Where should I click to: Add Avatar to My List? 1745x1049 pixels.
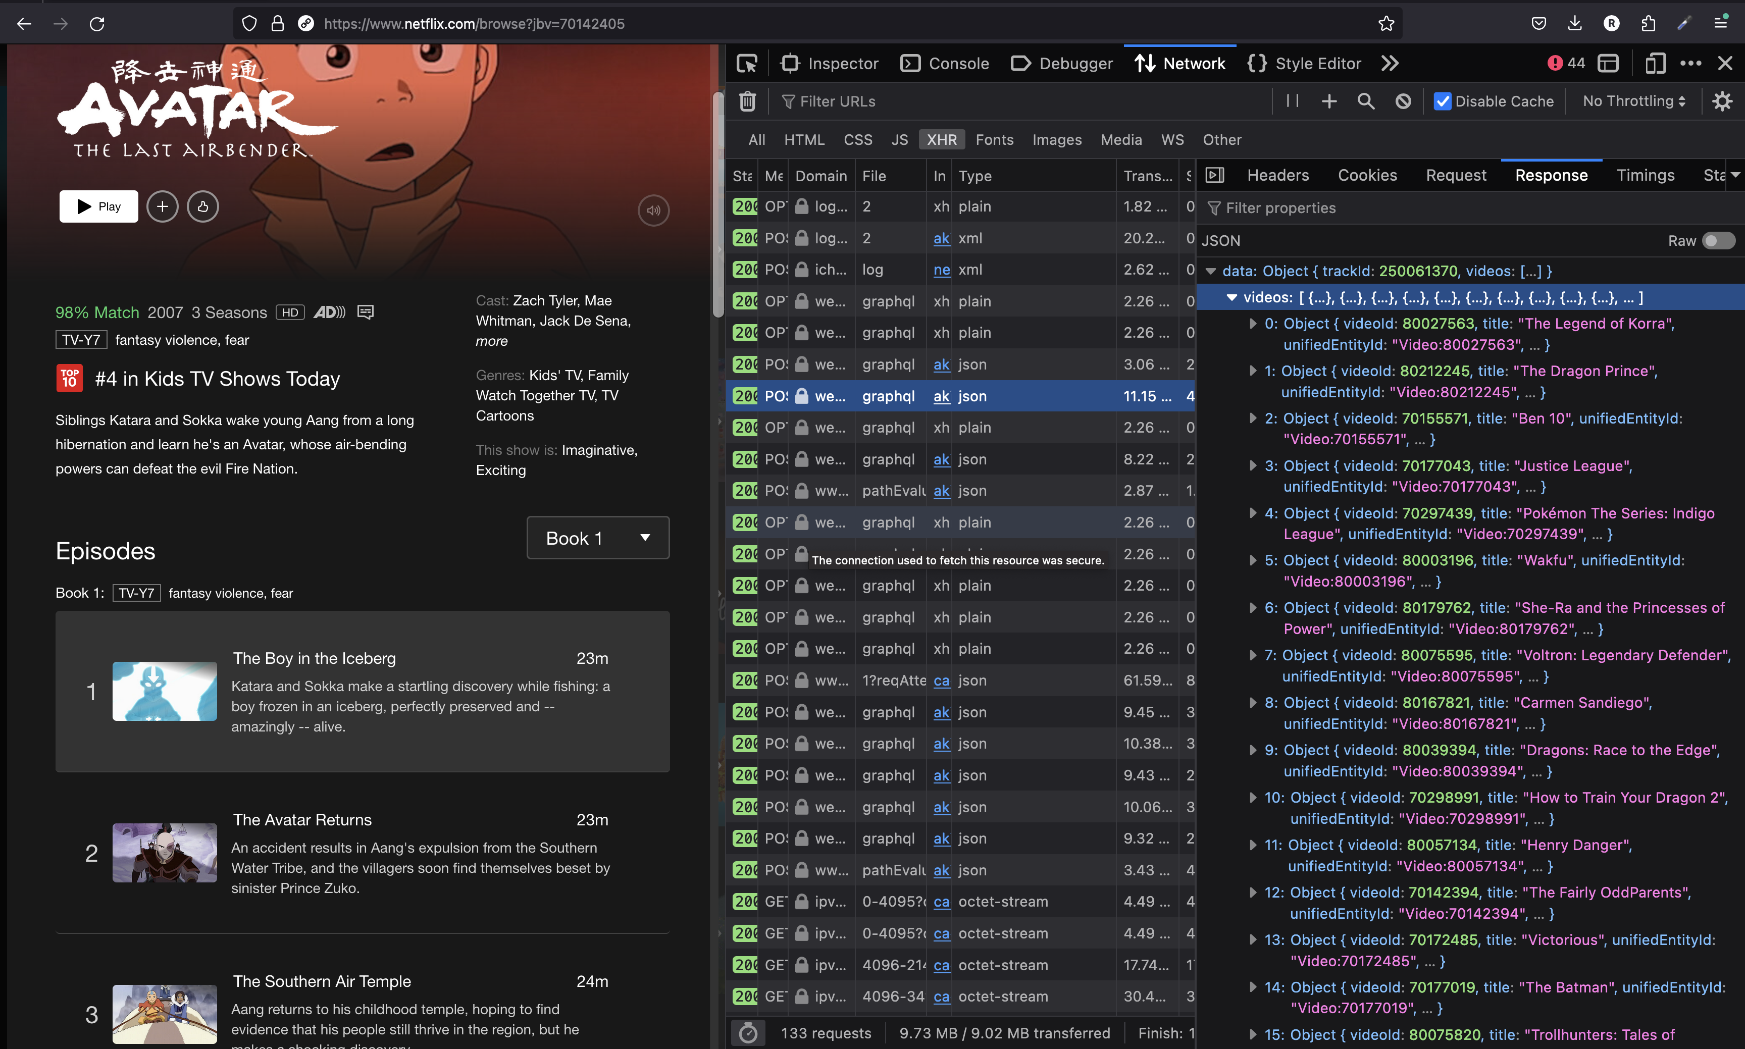[163, 206]
